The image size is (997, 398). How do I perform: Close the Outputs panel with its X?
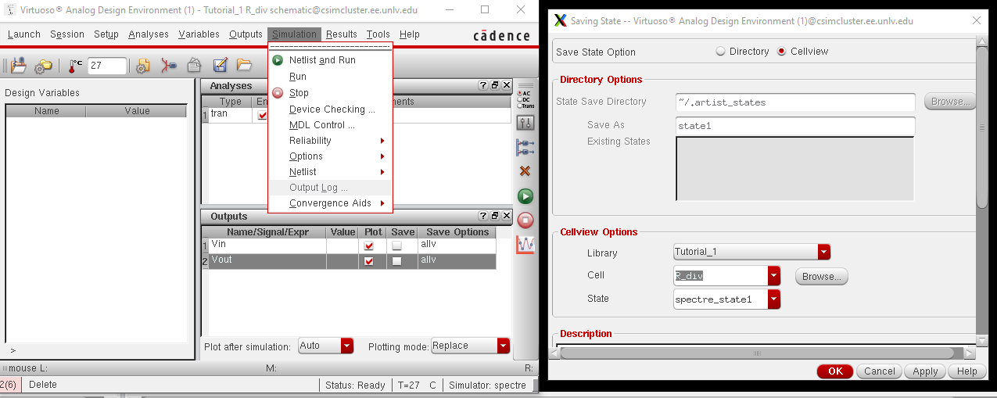(507, 217)
